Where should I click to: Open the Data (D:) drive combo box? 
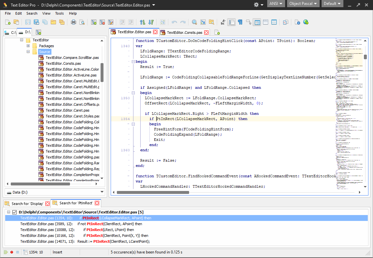coord(55,192)
